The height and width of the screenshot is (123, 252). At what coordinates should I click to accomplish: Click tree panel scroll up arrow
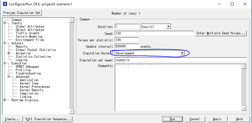click(x=72, y=20)
